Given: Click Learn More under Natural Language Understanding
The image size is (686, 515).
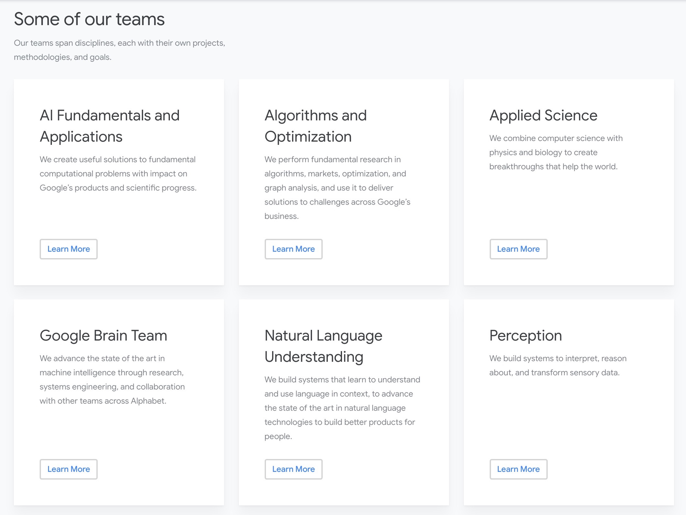Looking at the screenshot, I should (293, 469).
